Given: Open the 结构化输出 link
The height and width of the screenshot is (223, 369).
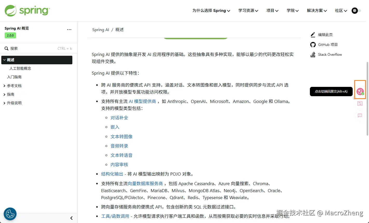Looking at the screenshot, I should [112, 174].
